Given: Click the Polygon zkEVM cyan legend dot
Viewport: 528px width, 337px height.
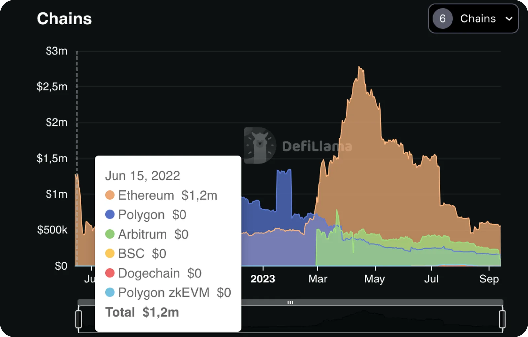Looking at the screenshot, I should (x=110, y=292).
